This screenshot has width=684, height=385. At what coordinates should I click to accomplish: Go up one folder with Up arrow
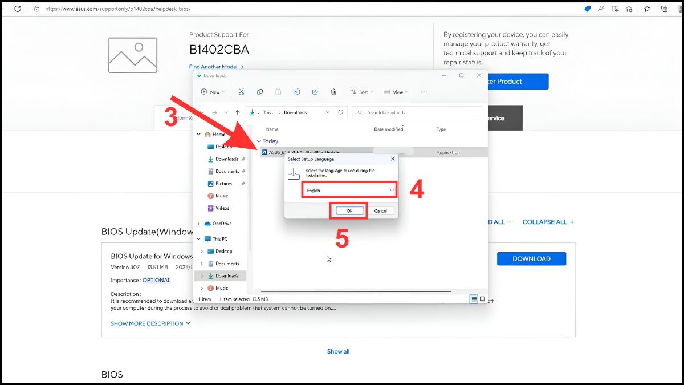click(237, 112)
